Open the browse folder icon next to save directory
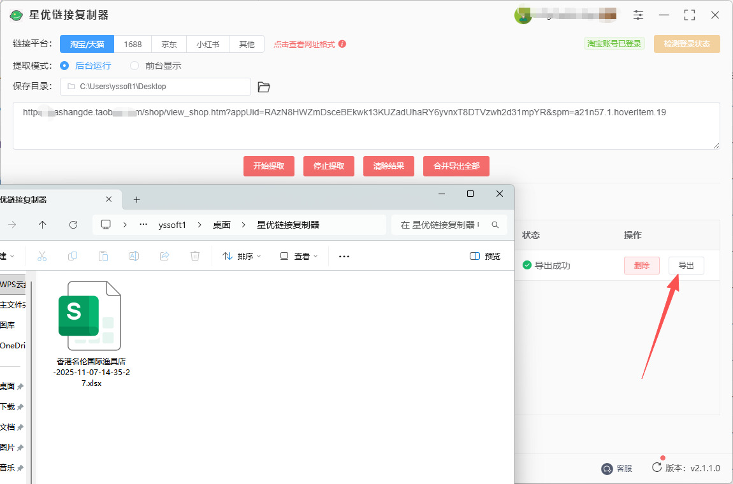Screen dimensions: 733x484 264,87
